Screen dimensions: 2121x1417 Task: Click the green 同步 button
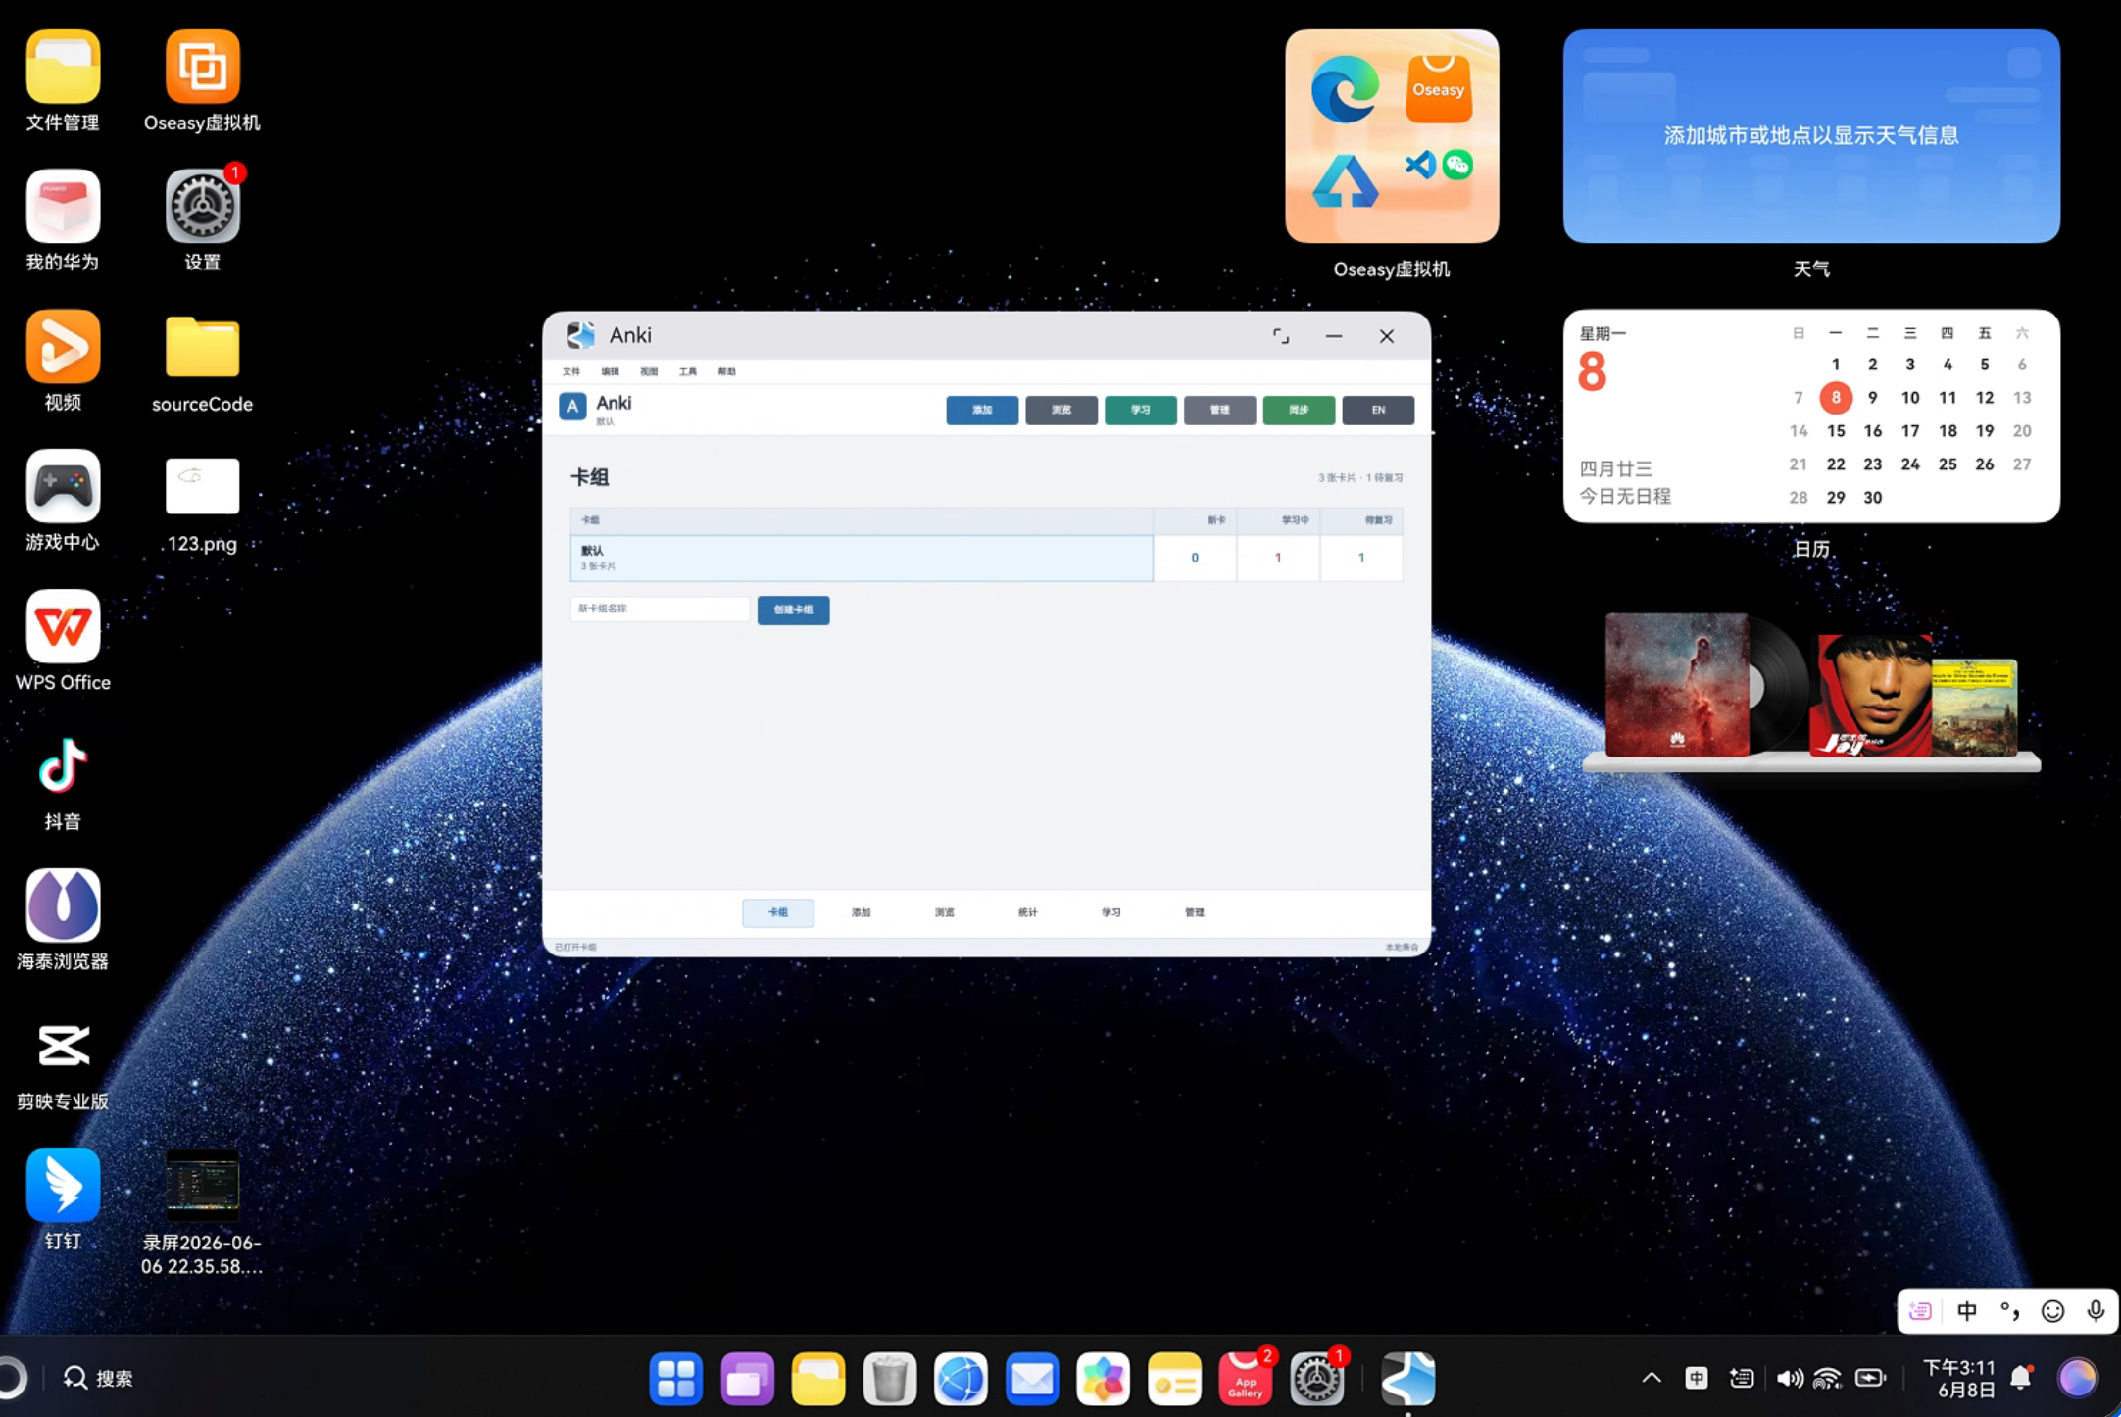pos(1299,410)
